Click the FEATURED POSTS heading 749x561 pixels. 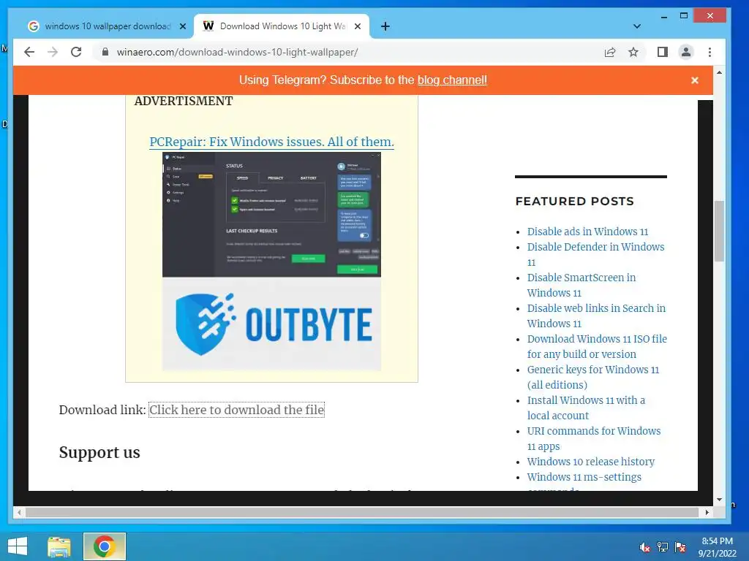(x=575, y=202)
